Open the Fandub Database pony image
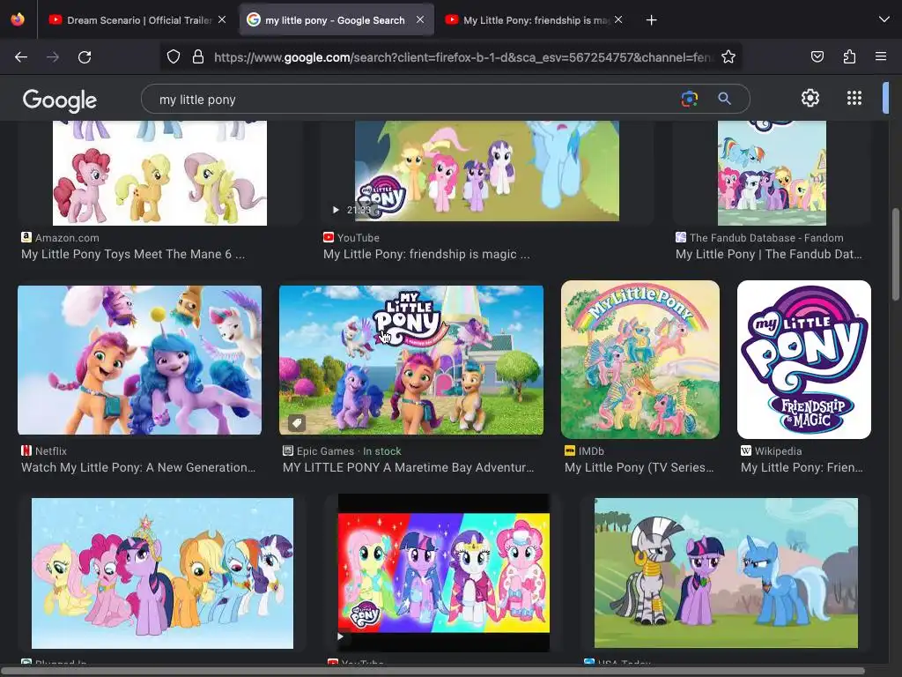 pyautogui.click(x=772, y=173)
